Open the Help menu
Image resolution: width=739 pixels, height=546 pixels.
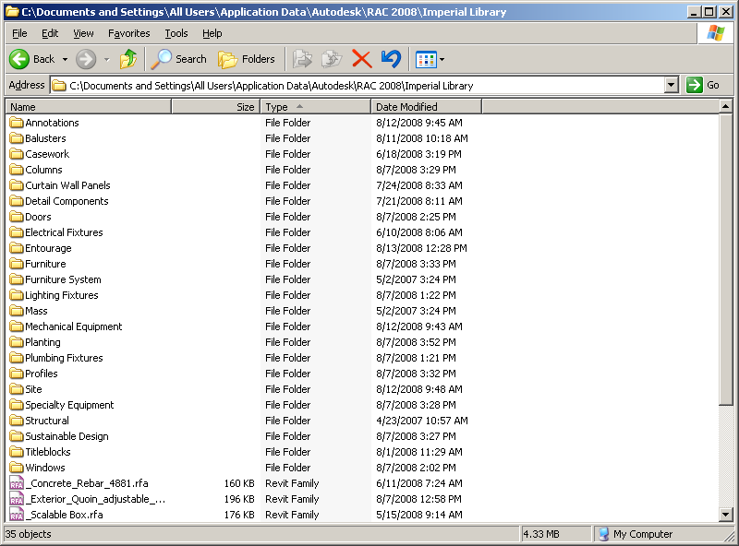(x=212, y=33)
